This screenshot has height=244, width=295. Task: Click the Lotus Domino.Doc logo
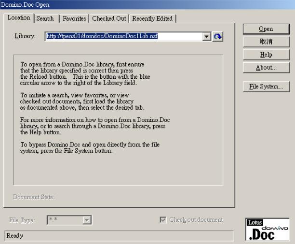click(x=268, y=229)
